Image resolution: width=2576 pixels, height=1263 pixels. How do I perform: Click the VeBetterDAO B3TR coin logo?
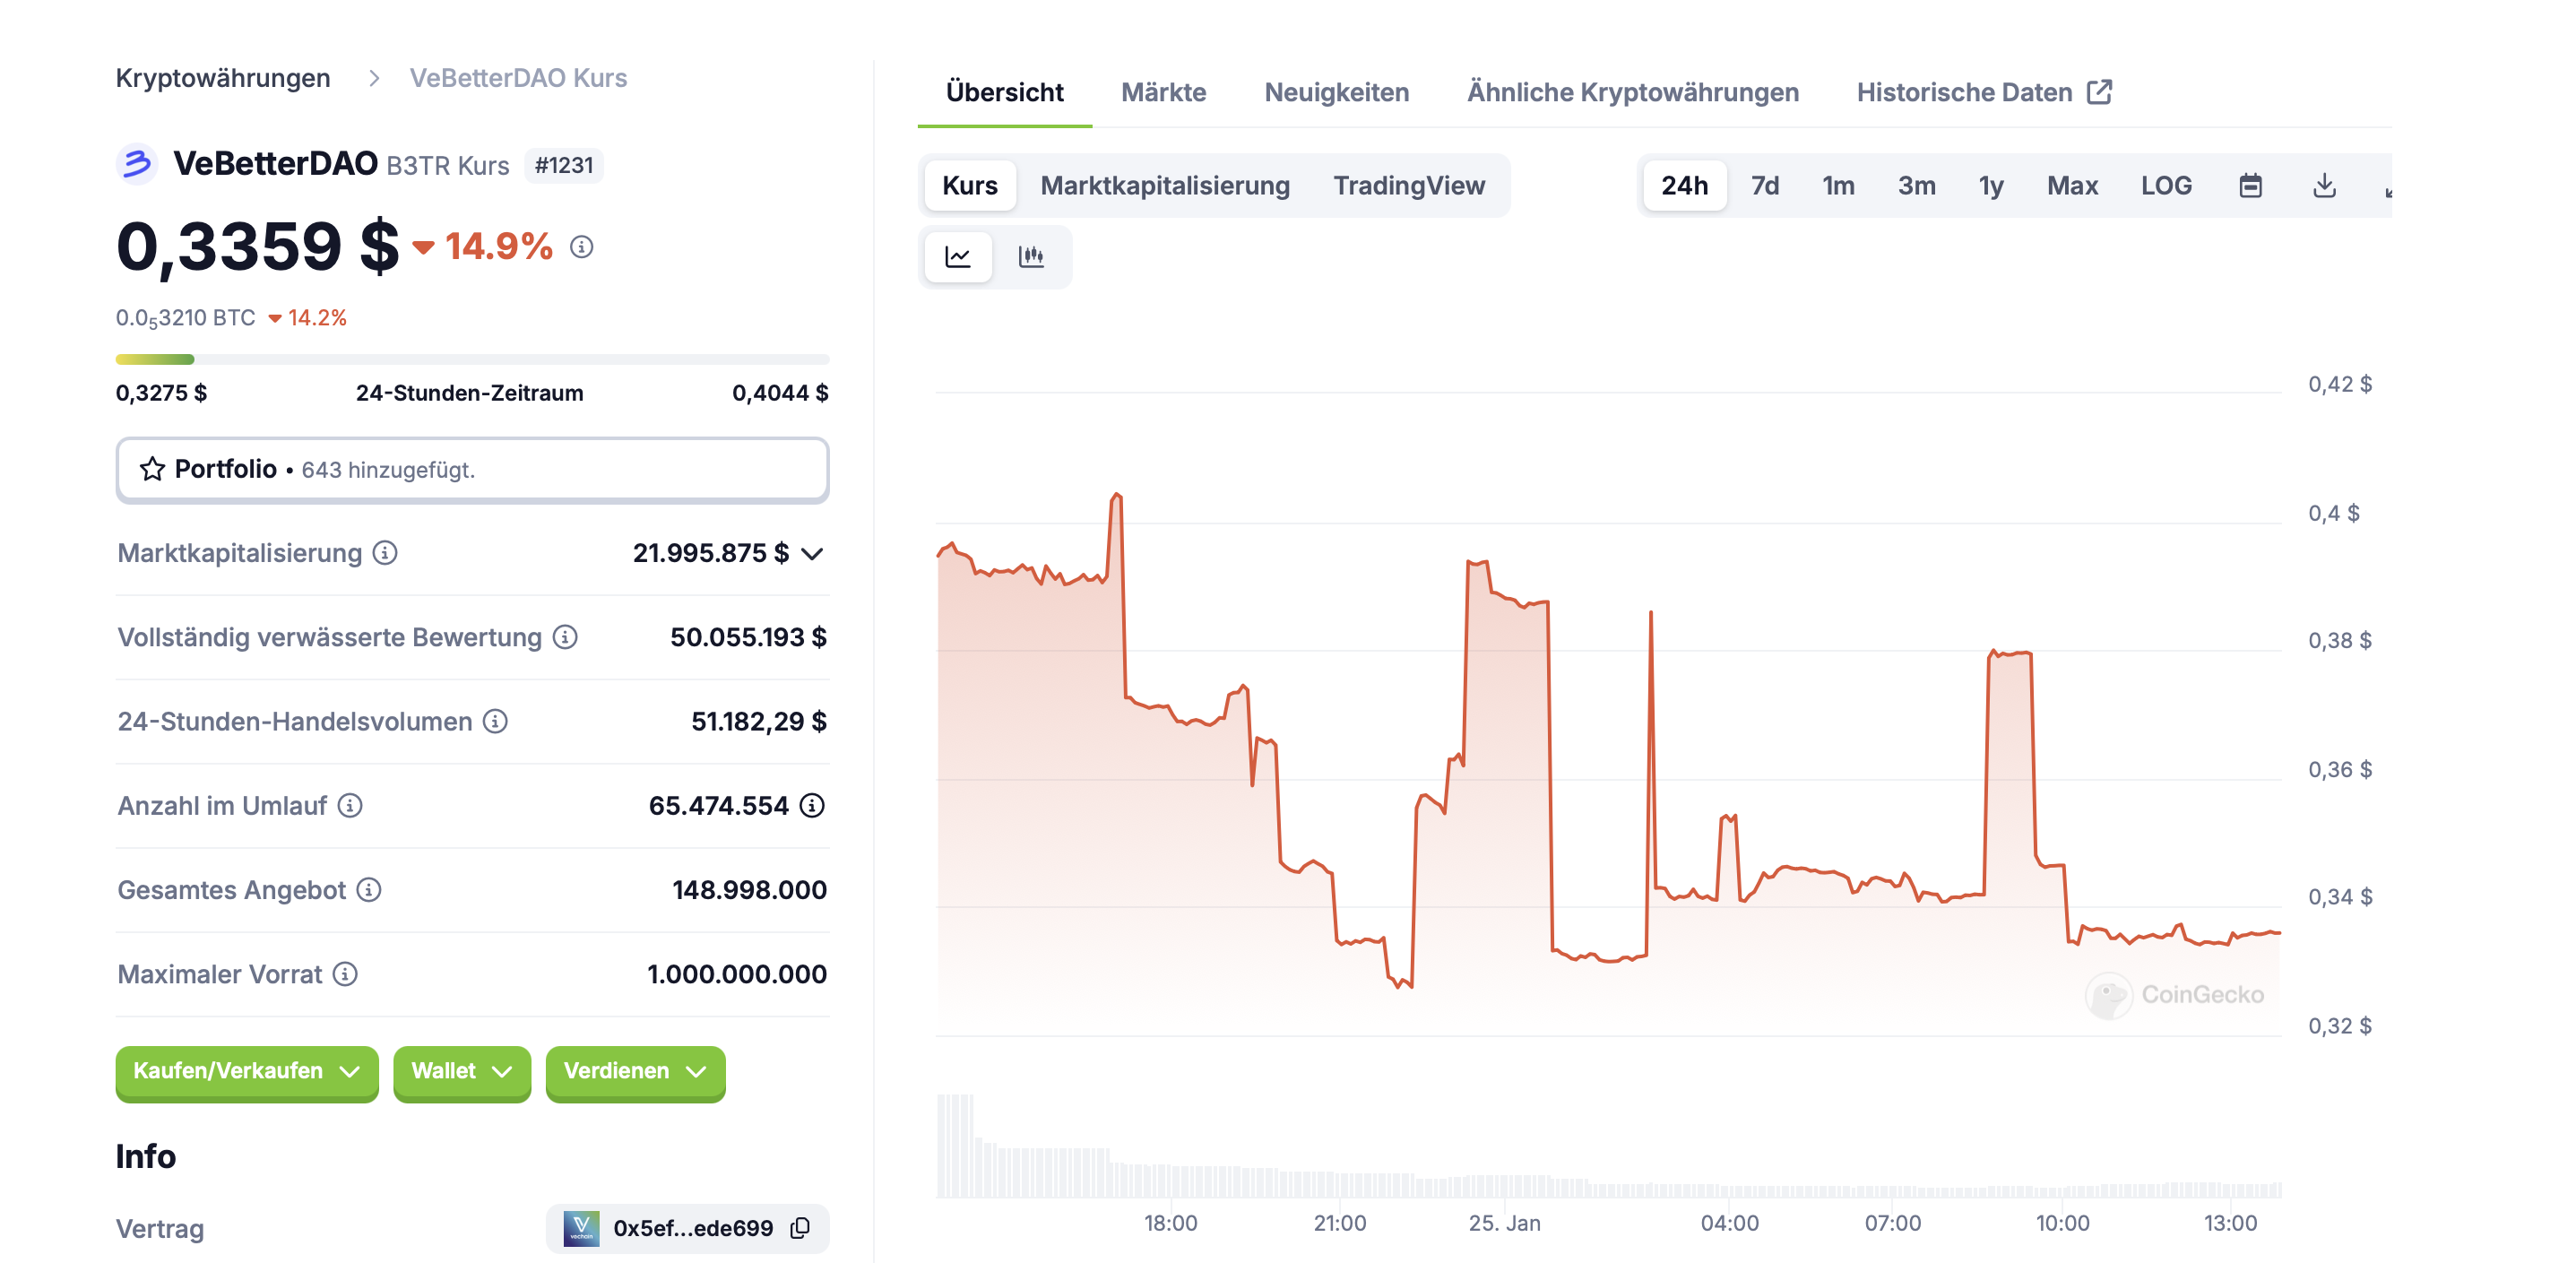click(x=137, y=164)
